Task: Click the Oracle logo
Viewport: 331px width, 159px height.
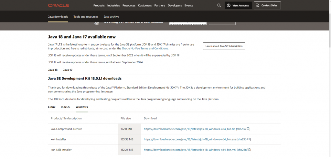Action: click(59, 5)
